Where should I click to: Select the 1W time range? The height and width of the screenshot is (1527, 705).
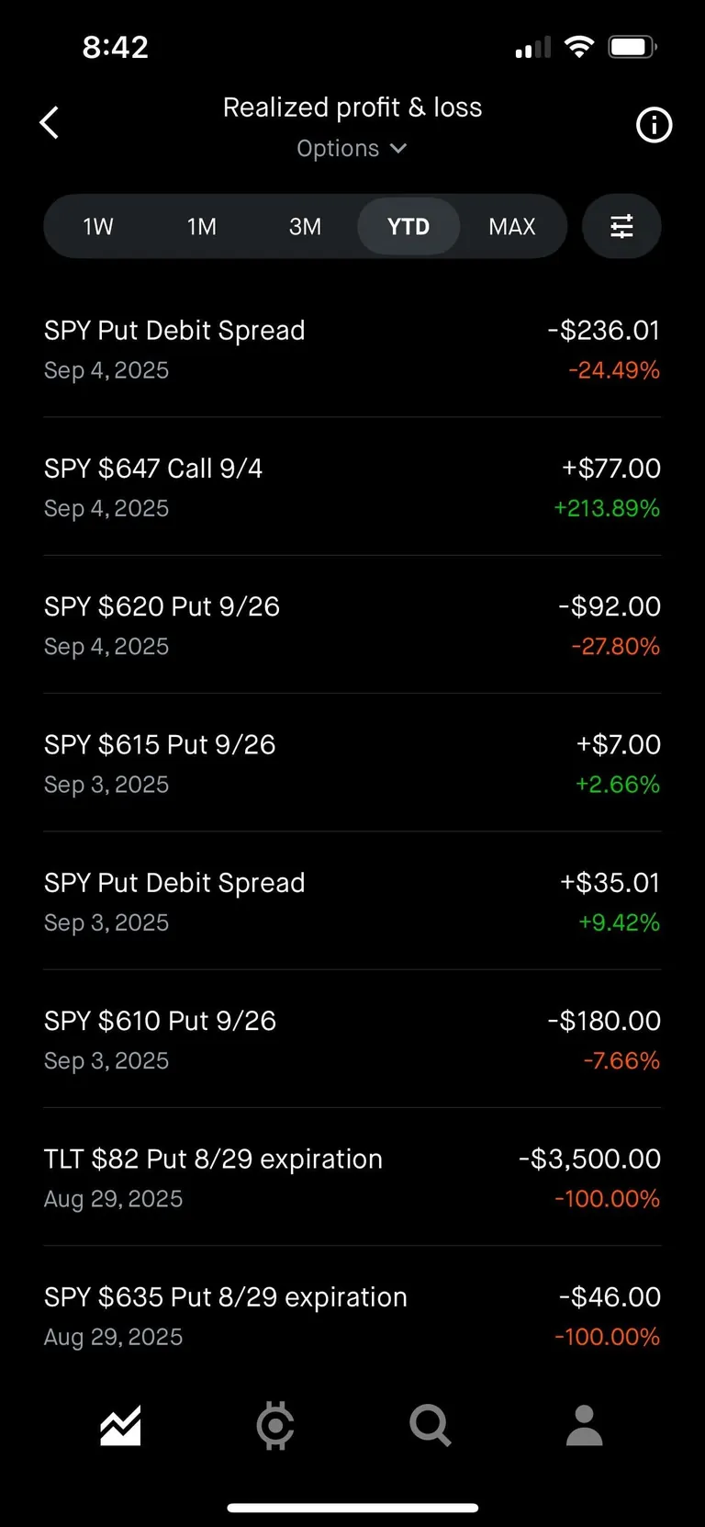(98, 226)
